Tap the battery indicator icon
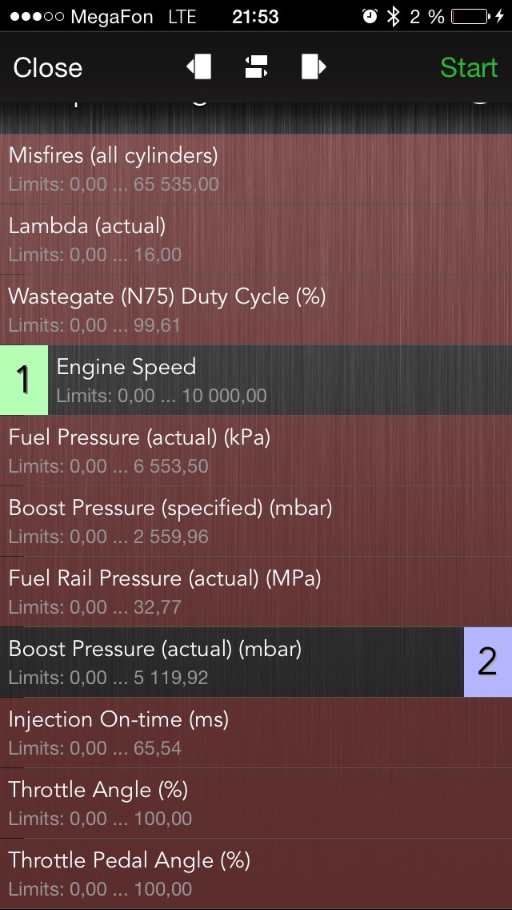 (471, 17)
